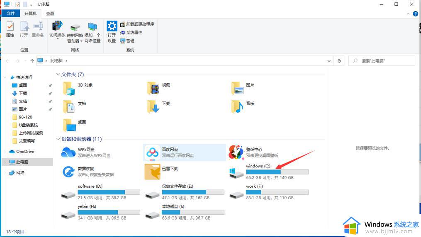Switch to the 查看 ribbon tab
This screenshot has height=237, width=421.
coord(50,13)
